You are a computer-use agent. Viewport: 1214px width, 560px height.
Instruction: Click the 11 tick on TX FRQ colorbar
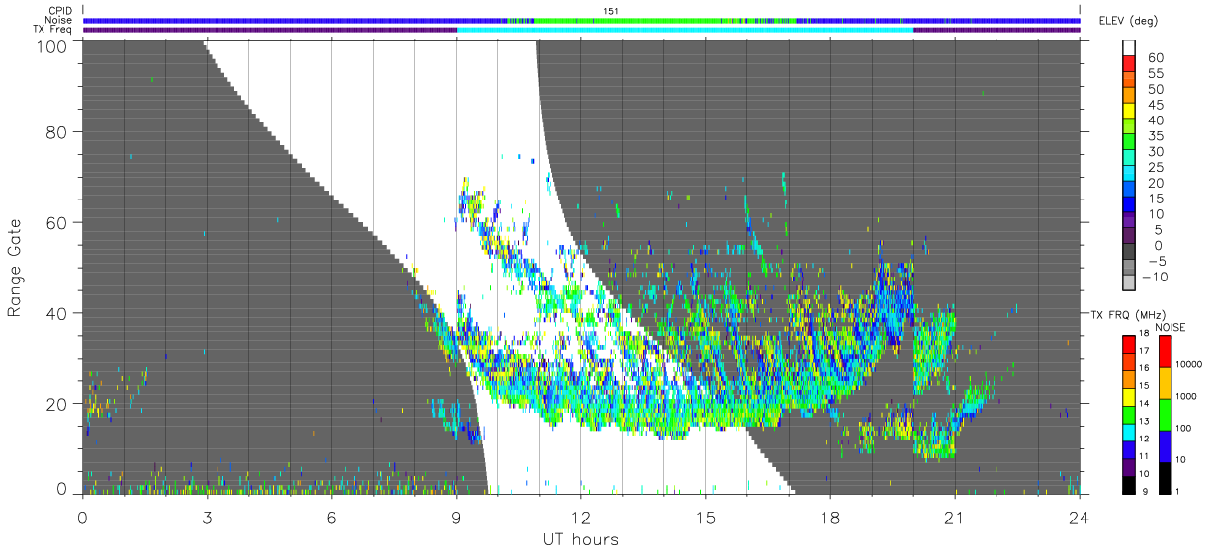pyautogui.click(x=1146, y=458)
